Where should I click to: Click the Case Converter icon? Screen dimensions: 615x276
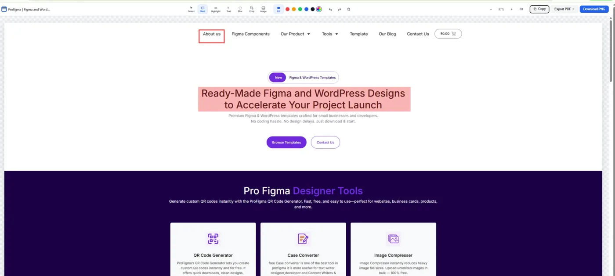[303, 239]
